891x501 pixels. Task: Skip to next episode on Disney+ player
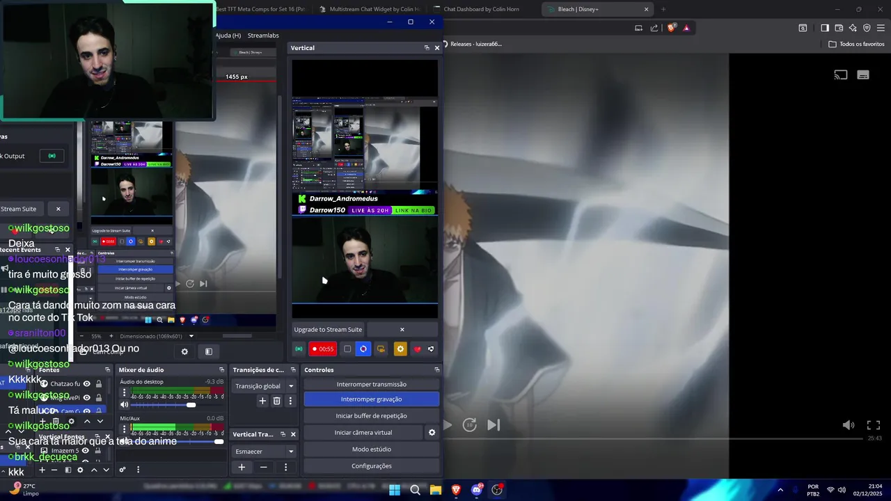pyautogui.click(x=494, y=425)
